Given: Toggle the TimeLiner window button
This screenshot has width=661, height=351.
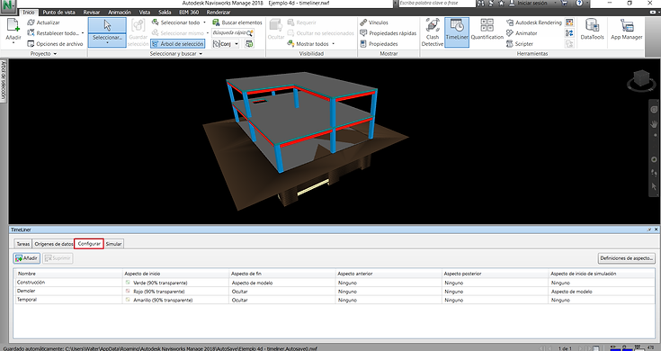Looking at the screenshot, I should click(x=457, y=32).
